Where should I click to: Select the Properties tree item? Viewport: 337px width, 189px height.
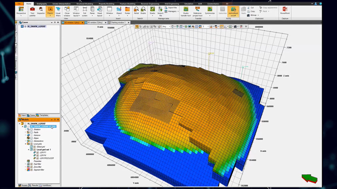coord(37,161)
